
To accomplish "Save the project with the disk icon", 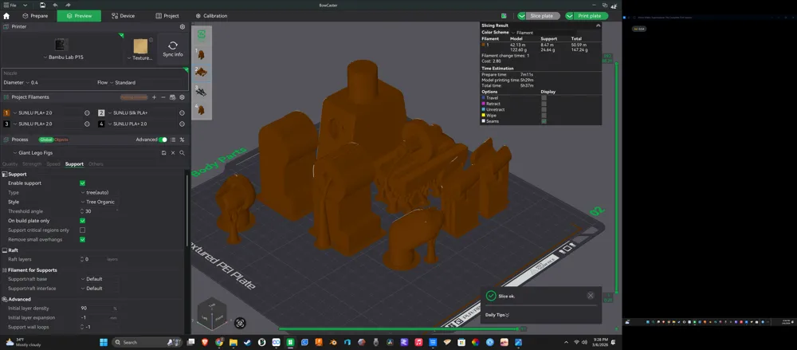I will point(43,5).
